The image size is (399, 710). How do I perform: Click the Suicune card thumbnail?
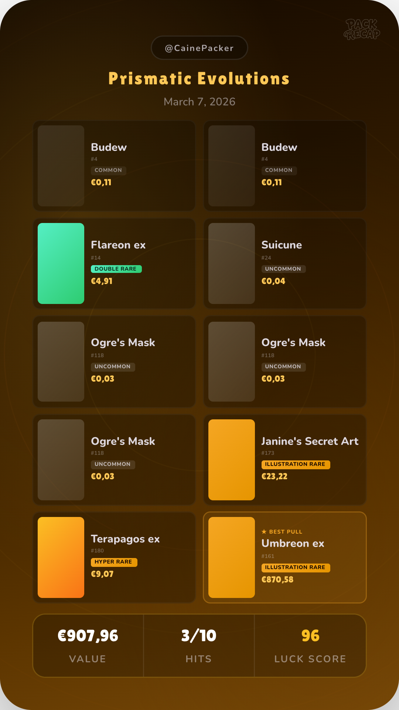(x=232, y=263)
